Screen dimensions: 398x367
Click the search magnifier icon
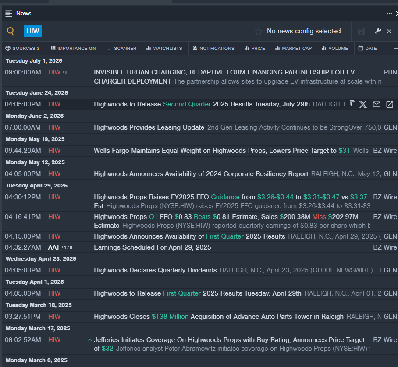coord(11,31)
